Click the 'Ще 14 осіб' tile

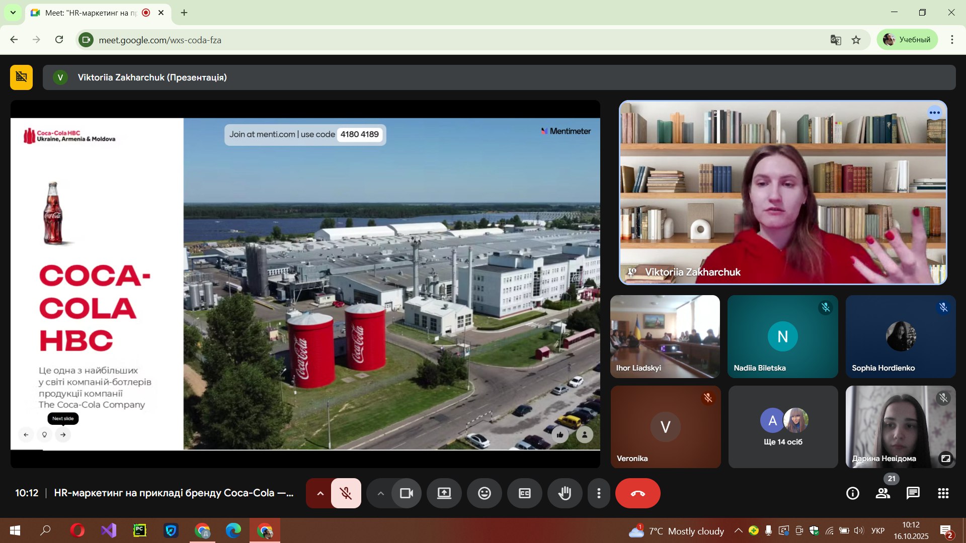click(x=783, y=427)
